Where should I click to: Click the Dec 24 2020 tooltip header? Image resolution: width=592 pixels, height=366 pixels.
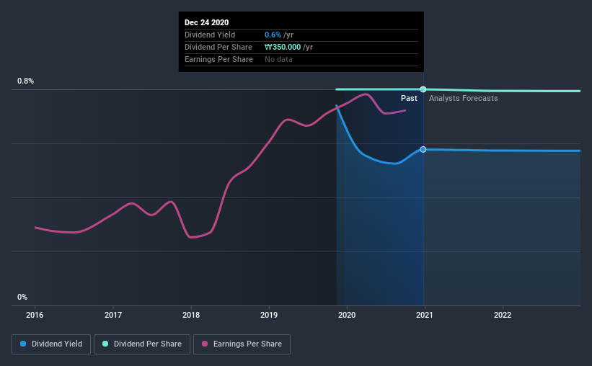(206, 22)
